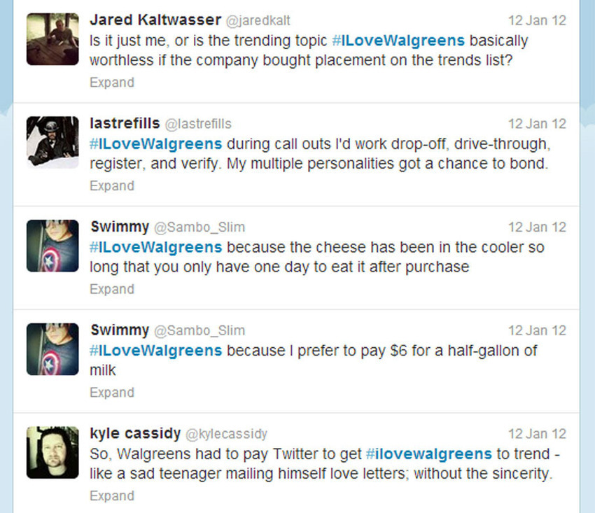Open #ILoveWalgreens hashtag in lastrefills' tweet
The image size is (595, 513).
click(155, 144)
